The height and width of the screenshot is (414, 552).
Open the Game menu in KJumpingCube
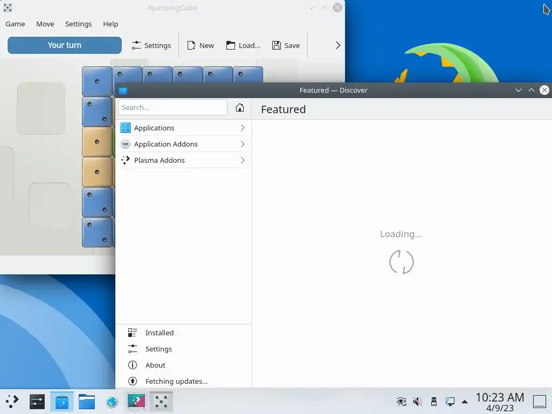[15, 24]
